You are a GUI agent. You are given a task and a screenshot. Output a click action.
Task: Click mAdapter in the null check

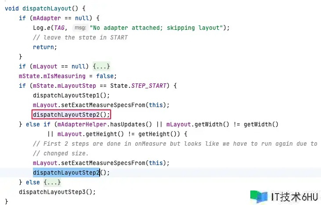tap(47, 18)
